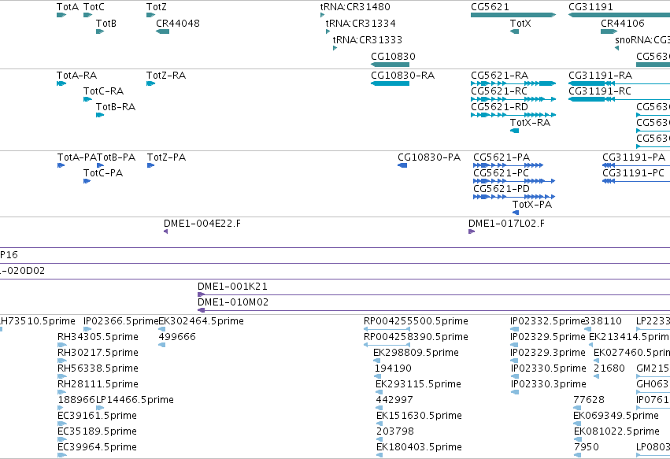Select the TotA-RA transcript
Screen dimensions: 670x459
(x=61, y=83)
